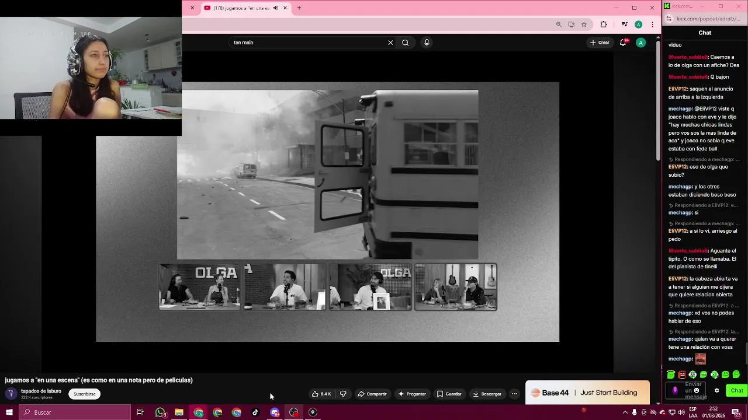Open WhatsApp from the taskbar

[160, 412]
